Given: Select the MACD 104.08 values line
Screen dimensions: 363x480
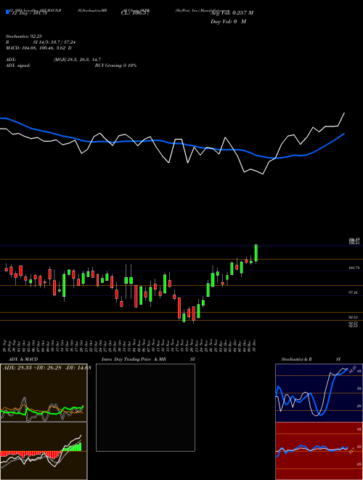Looking at the screenshot, I should coord(38,48).
